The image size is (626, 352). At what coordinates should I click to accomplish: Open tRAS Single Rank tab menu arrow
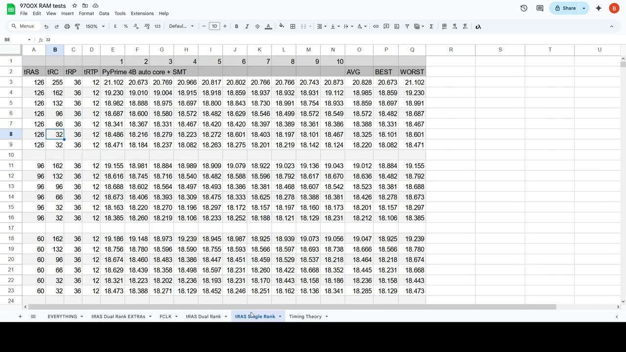click(x=280, y=317)
